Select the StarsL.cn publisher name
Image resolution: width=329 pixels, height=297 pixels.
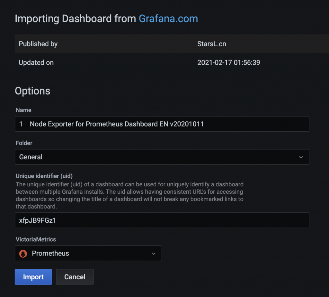tap(211, 44)
